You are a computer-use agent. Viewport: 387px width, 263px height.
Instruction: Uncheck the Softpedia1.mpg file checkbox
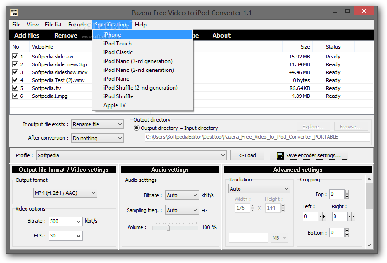[x=15, y=96]
